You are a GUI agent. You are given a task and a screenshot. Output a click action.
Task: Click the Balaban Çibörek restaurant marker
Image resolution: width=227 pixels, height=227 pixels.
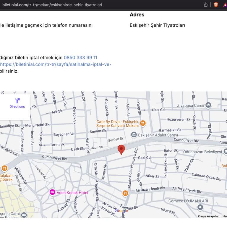[4, 168]
